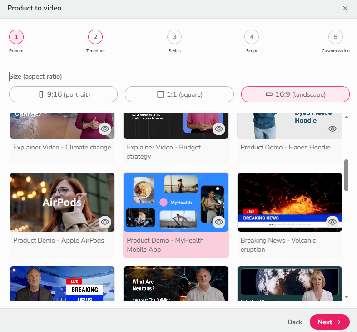Go Back to previous step
The image size is (357, 332).
click(x=295, y=322)
